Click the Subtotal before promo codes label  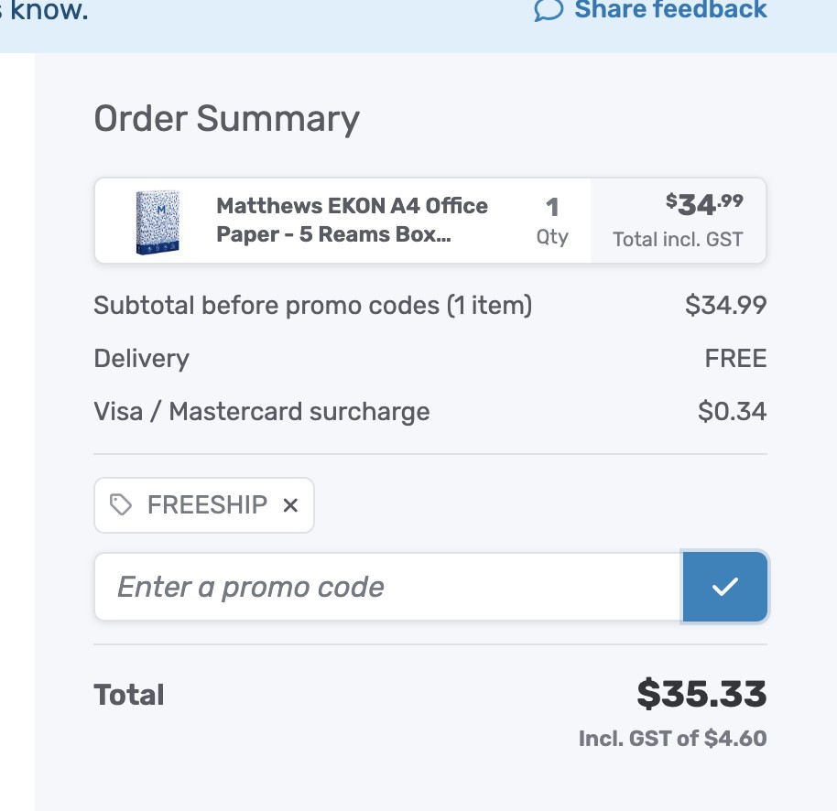(x=312, y=305)
